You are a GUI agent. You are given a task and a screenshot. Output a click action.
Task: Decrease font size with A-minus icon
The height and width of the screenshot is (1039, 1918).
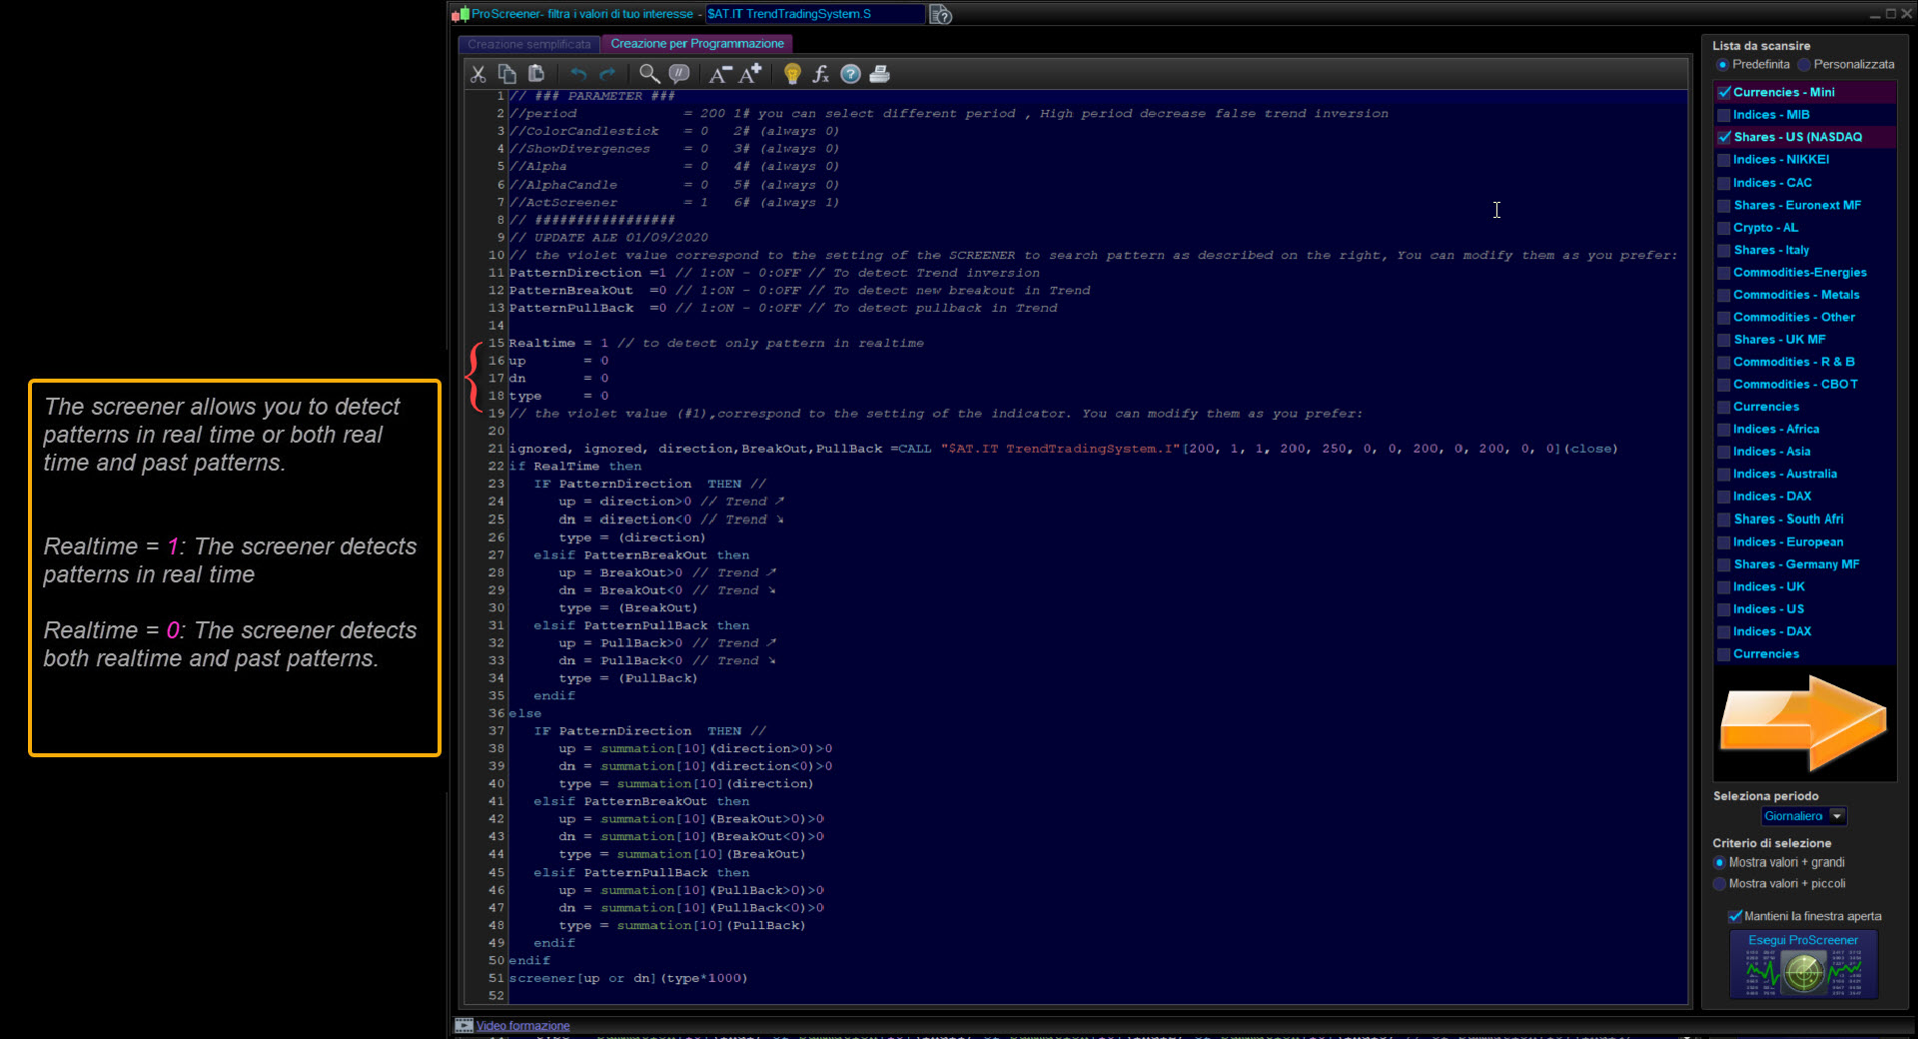pos(719,74)
